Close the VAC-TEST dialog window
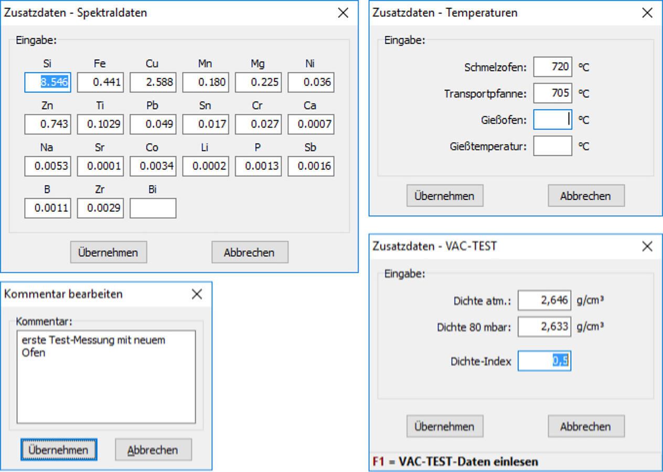This screenshot has width=663, height=472. pyautogui.click(x=647, y=246)
